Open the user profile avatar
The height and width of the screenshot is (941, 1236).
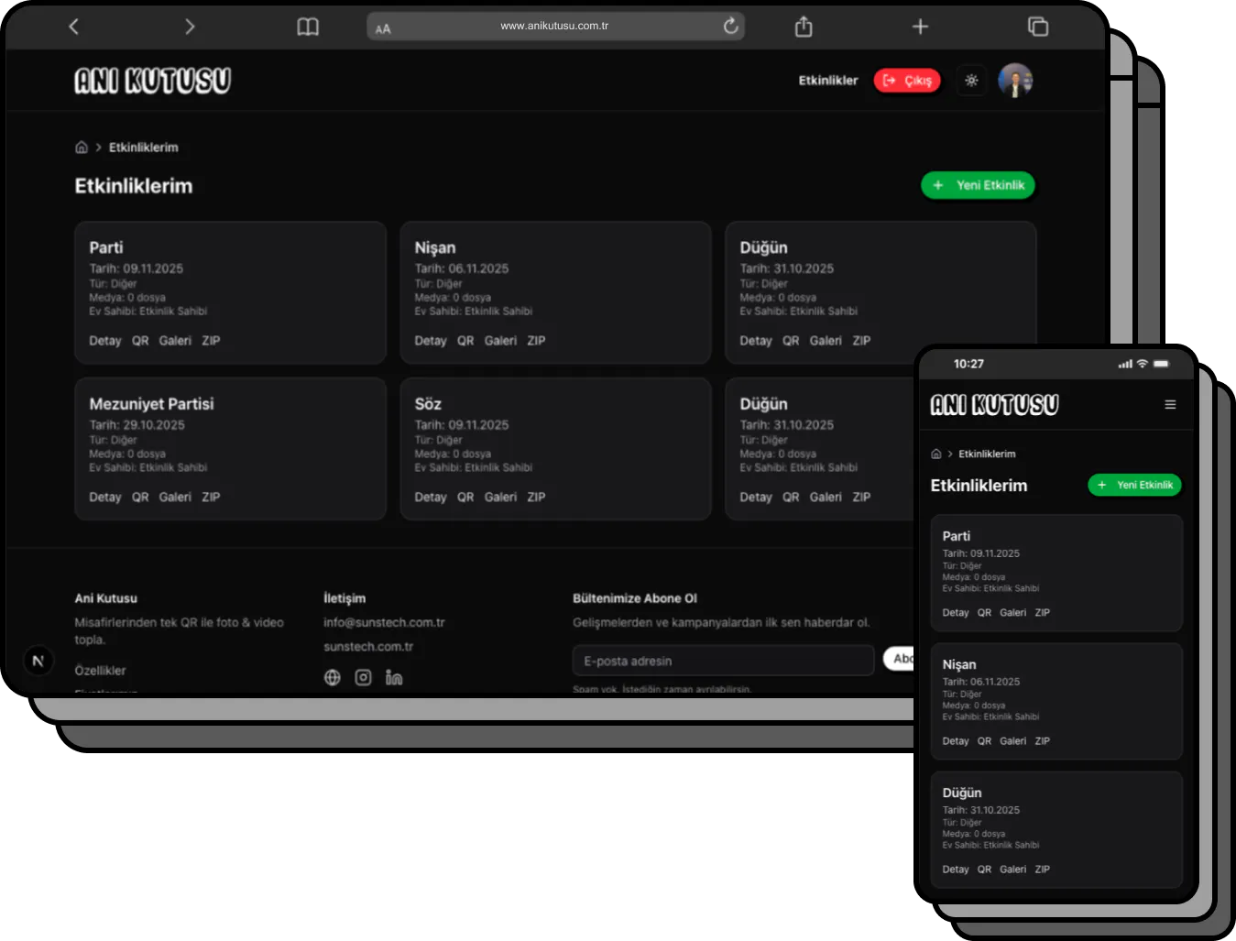pyautogui.click(x=1015, y=81)
